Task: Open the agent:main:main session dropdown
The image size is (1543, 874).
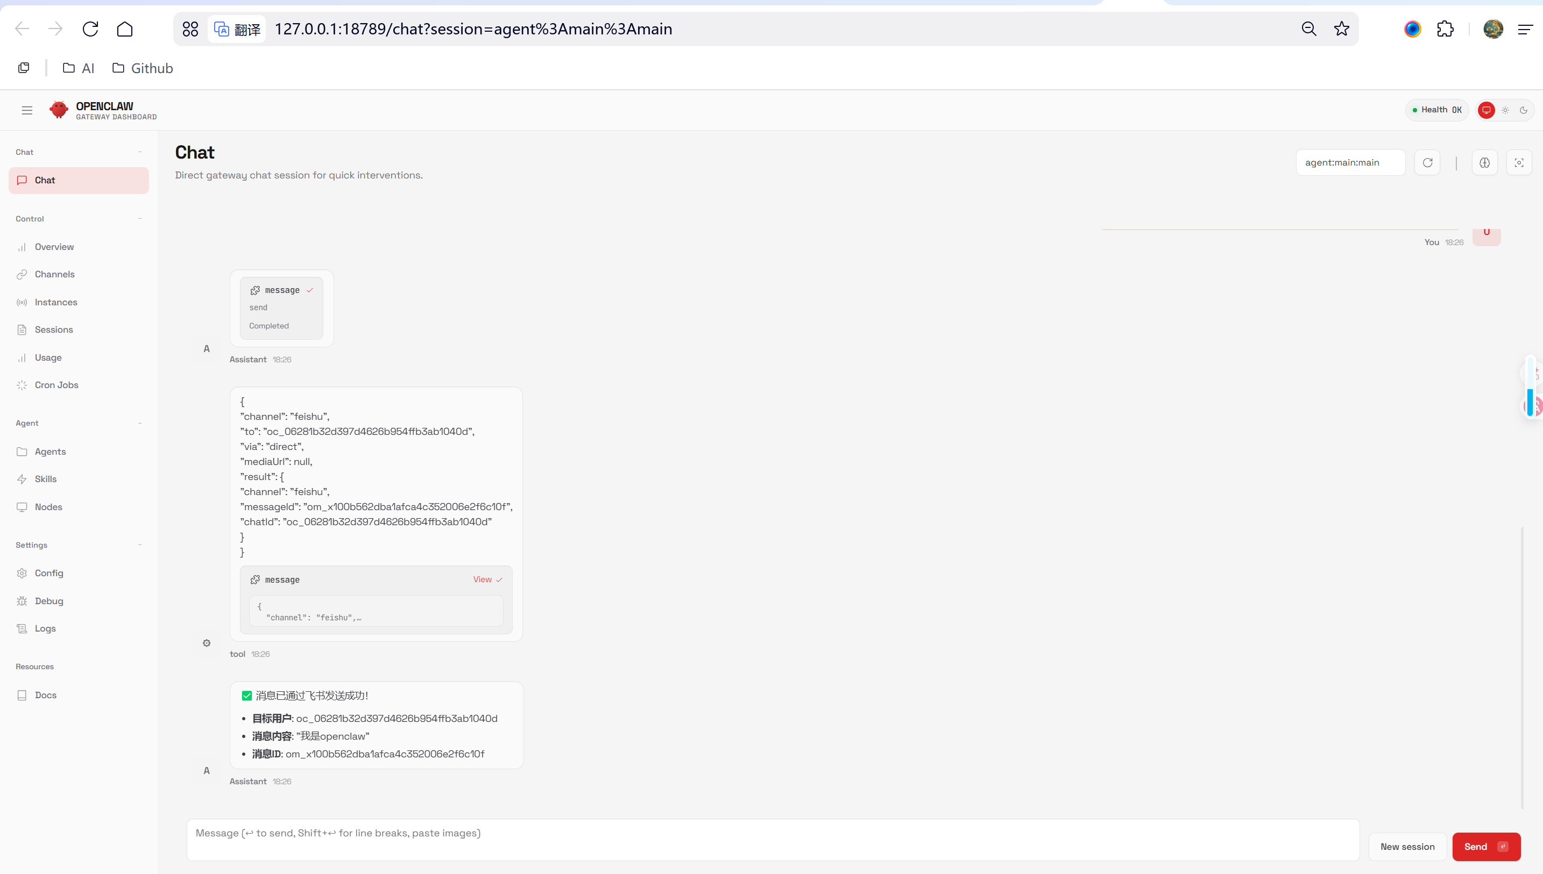Action: pos(1350,163)
